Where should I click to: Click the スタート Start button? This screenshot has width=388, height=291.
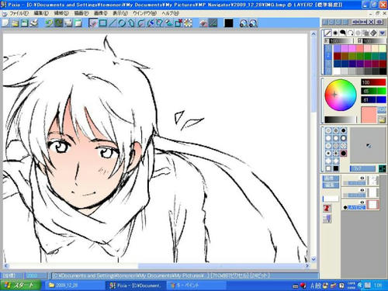coord(20,286)
